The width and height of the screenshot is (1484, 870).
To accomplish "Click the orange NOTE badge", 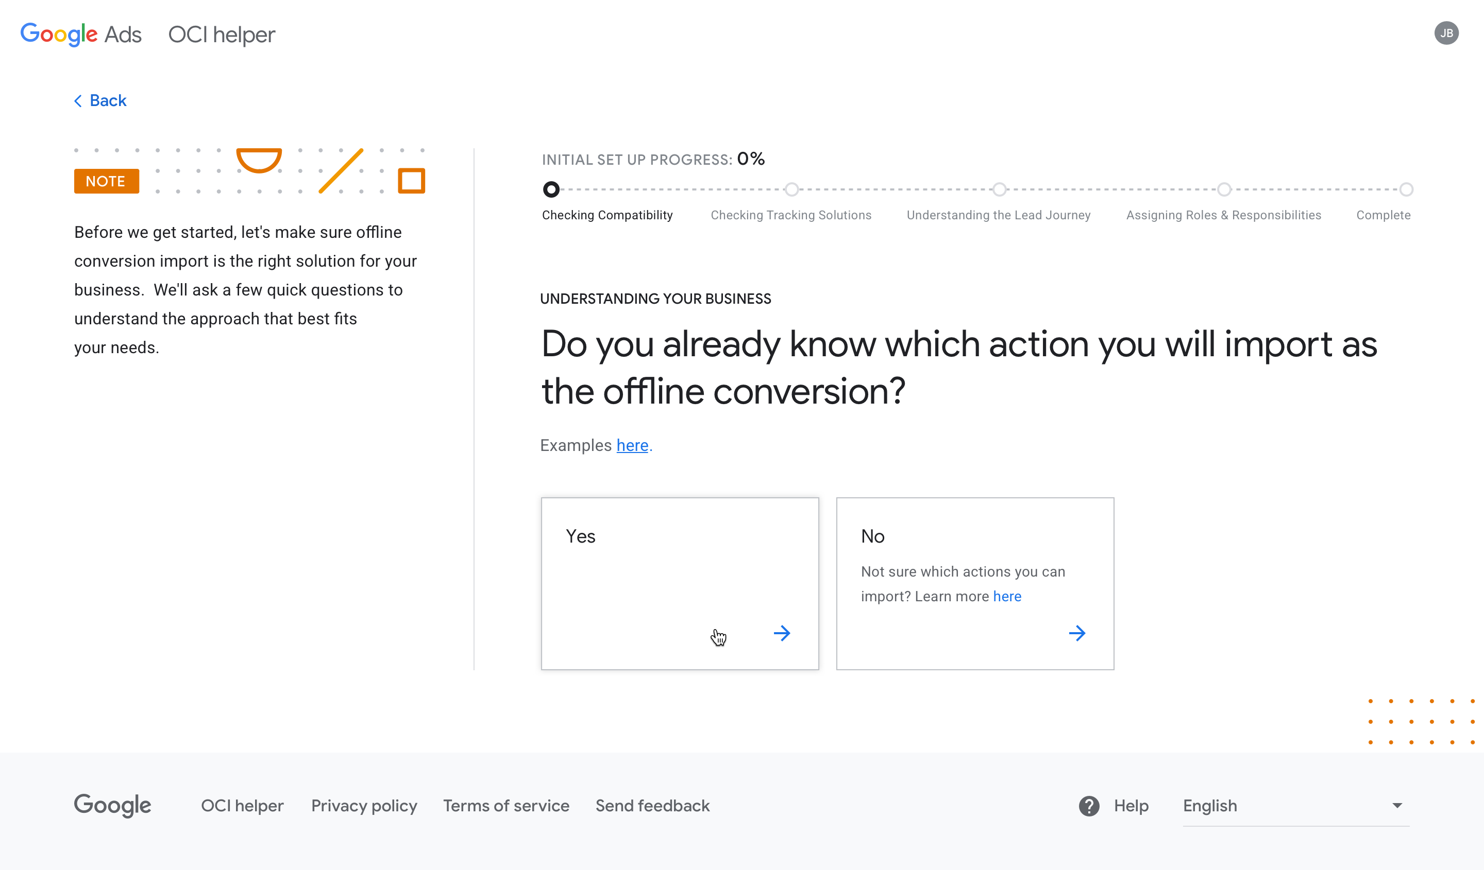I will (107, 181).
